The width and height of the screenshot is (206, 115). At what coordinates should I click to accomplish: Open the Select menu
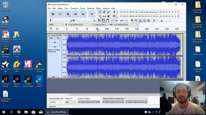60,8
